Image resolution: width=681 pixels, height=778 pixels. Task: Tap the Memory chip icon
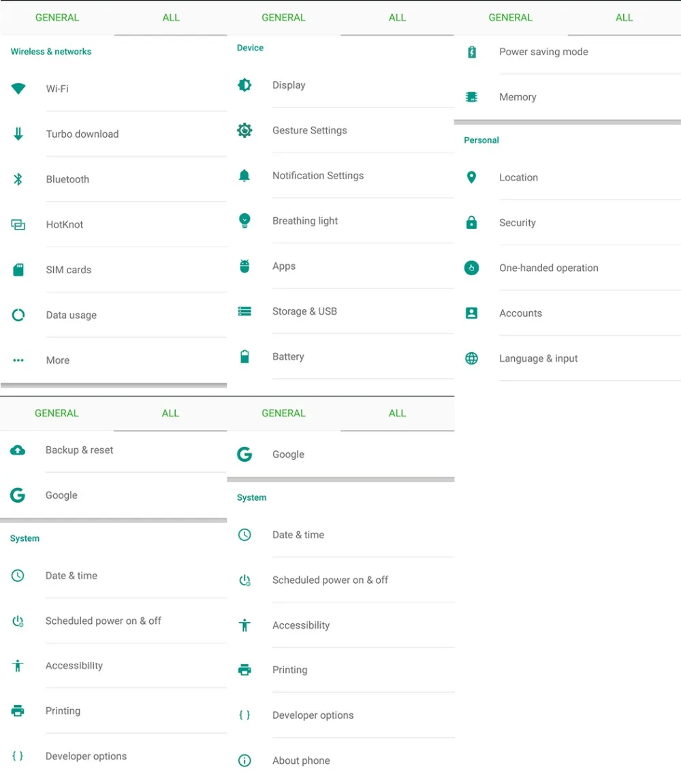(472, 97)
